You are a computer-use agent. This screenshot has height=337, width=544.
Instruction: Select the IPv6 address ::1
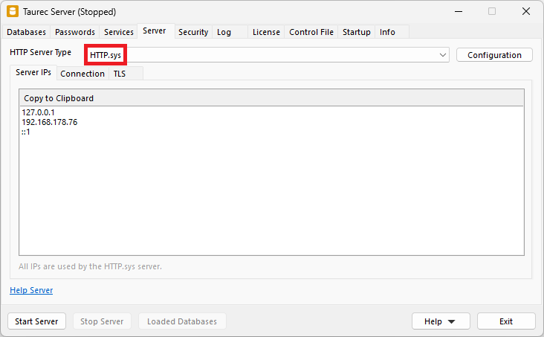(x=26, y=132)
